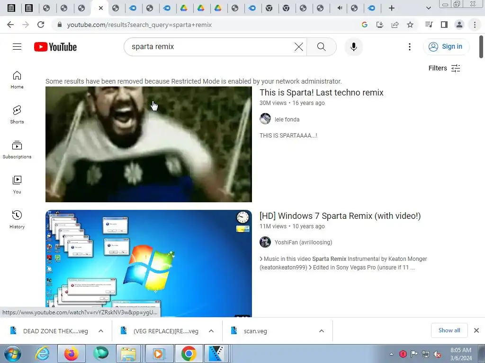Viewport: 485px width, 363px height.
Task: Open History in the sidebar
Action: pyautogui.click(x=17, y=219)
